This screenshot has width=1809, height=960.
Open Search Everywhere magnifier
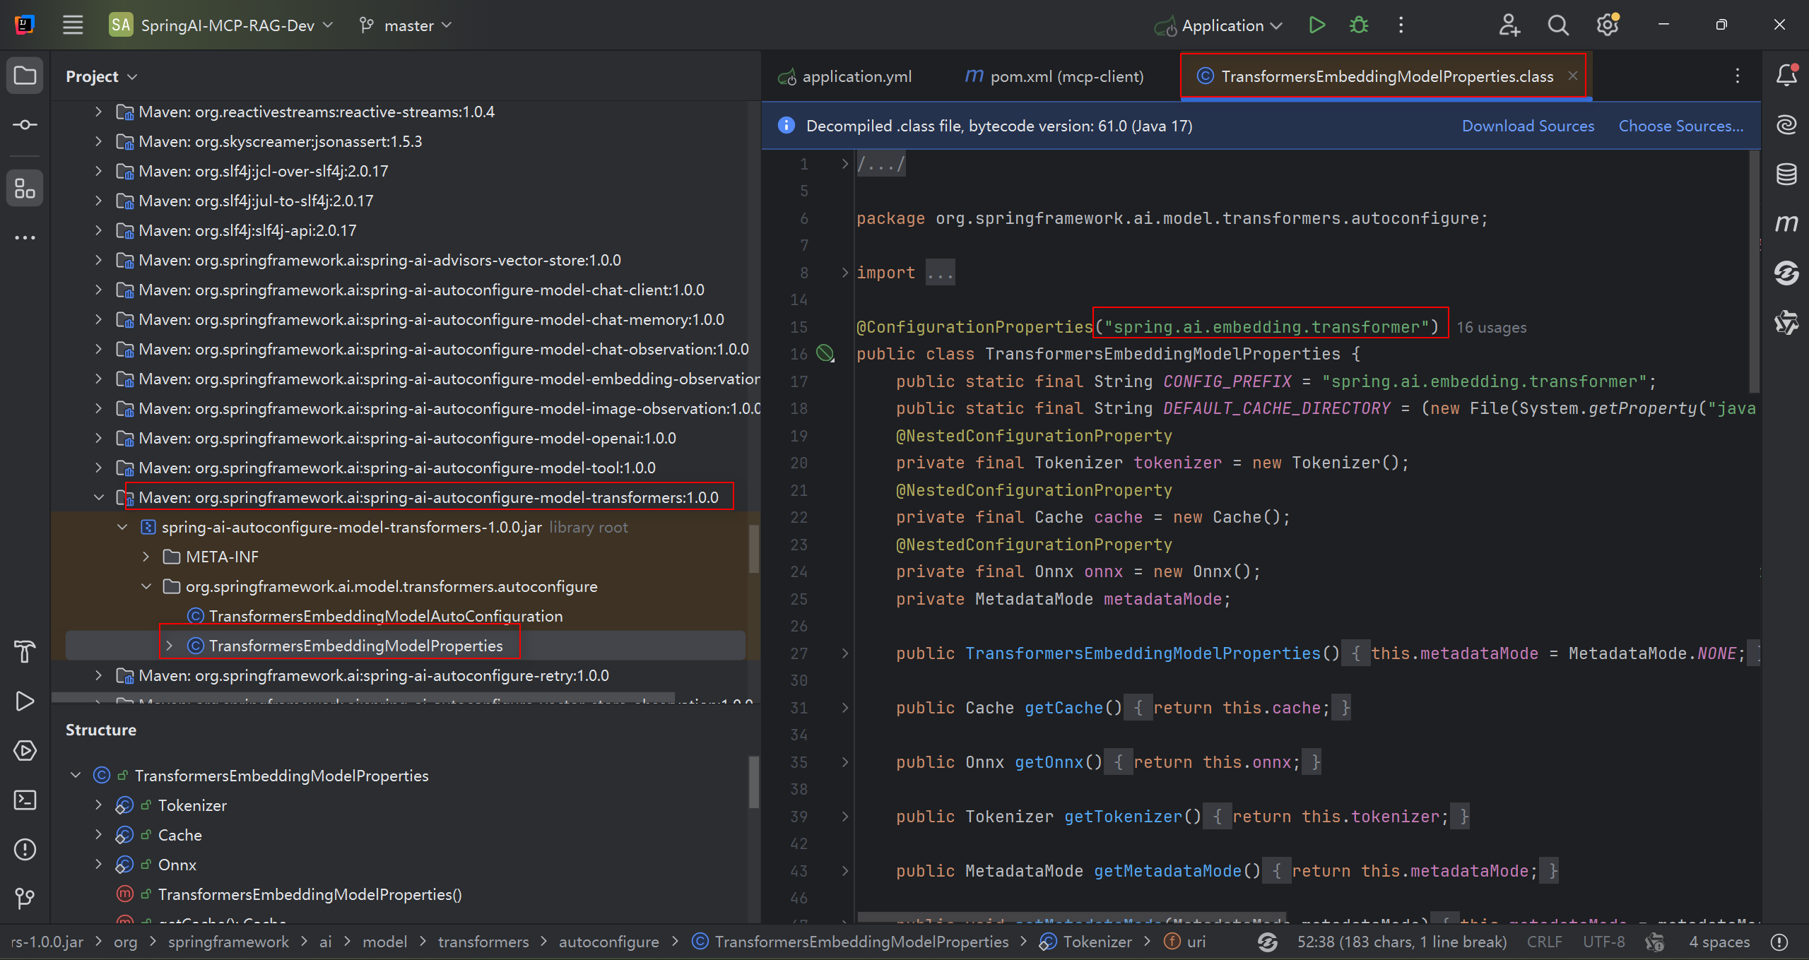tap(1557, 25)
